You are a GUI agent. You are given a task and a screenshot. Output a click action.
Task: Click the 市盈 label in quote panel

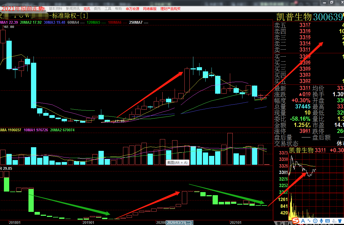tap(319, 125)
